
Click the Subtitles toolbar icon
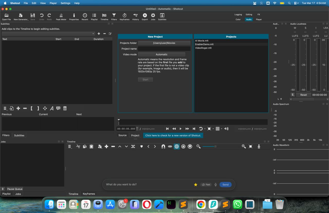click(x=162, y=17)
